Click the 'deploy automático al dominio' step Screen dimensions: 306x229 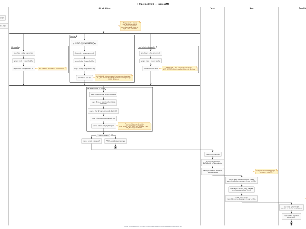tap(213, 171)
